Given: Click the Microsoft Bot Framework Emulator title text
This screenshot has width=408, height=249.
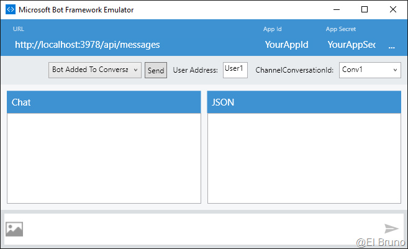Looking at the screenshot, I should [x=76, y=9].
